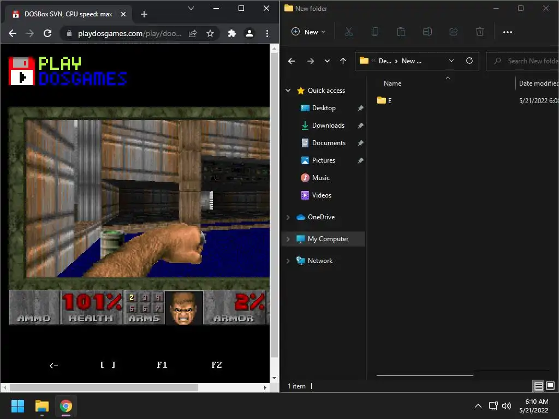Image resolution: width=559 pixels, height=419 pixels.
Task: Open the Windows Start menu
Action: [17, 406]
